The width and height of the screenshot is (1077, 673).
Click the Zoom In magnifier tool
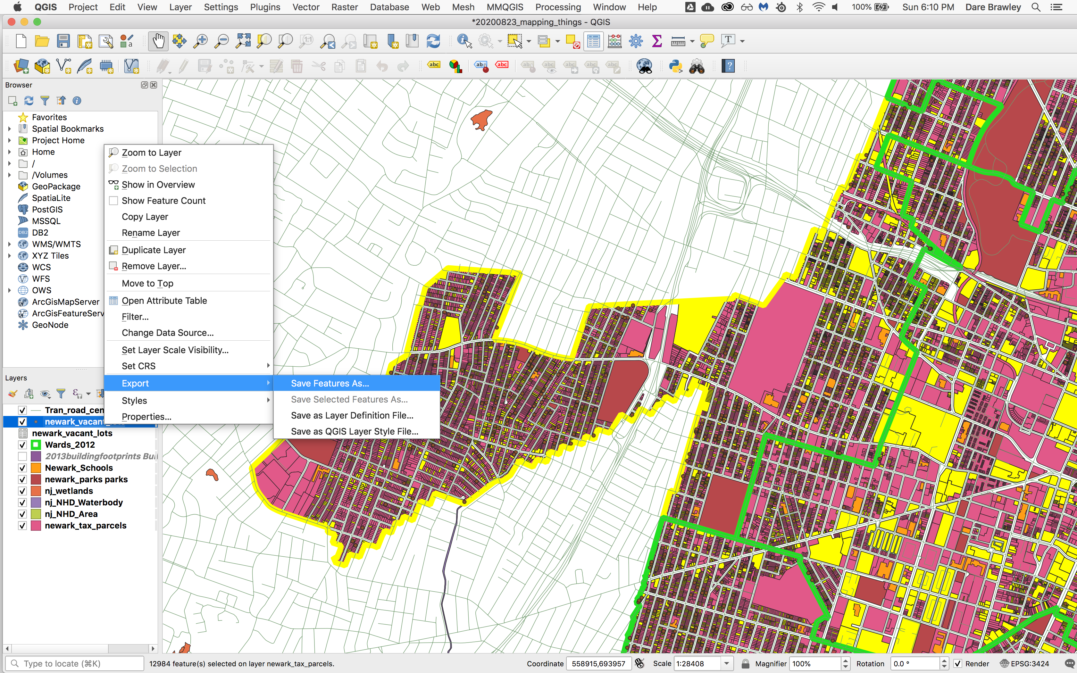pos(200,41)
